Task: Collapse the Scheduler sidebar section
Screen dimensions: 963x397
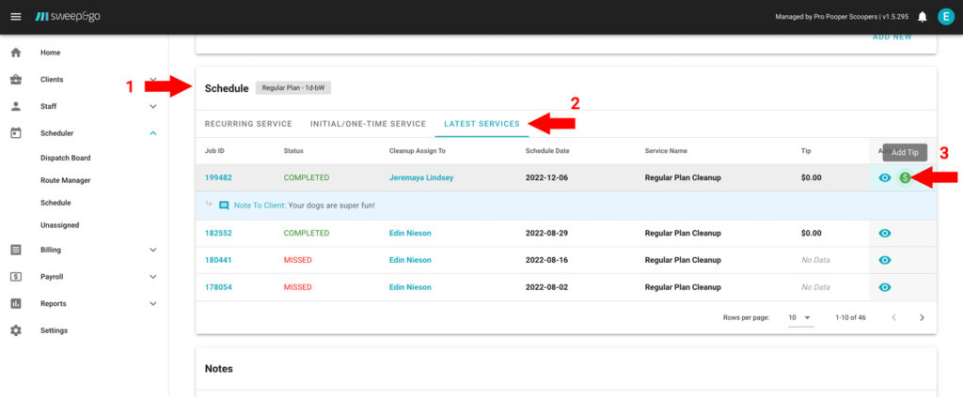Action: (x=153, y=133)
